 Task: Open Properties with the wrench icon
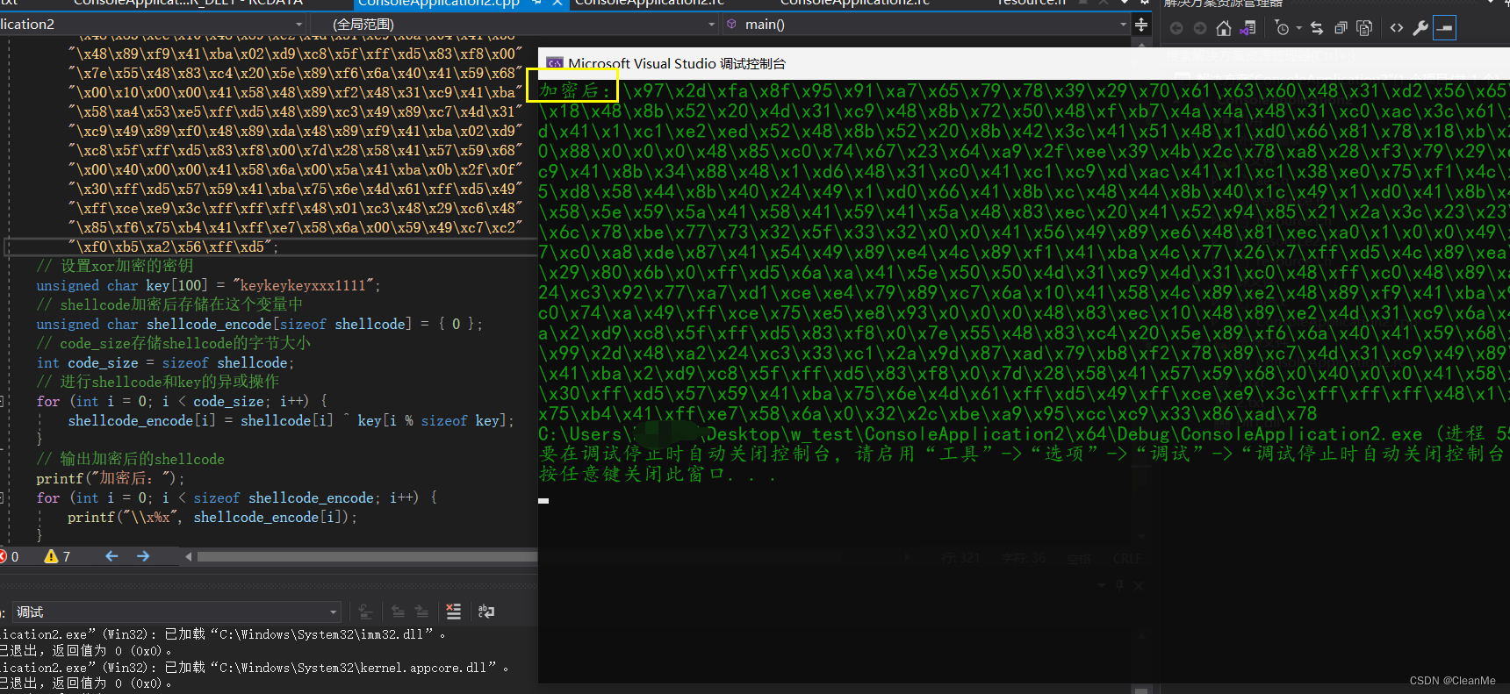(x=1420, y=29)
